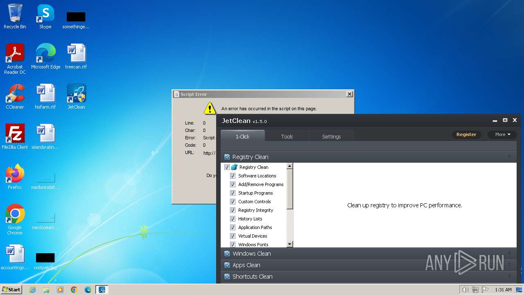The image size is (524, 295).
Task: Uncheck Startup Programs
Action: tap(233, 193)
